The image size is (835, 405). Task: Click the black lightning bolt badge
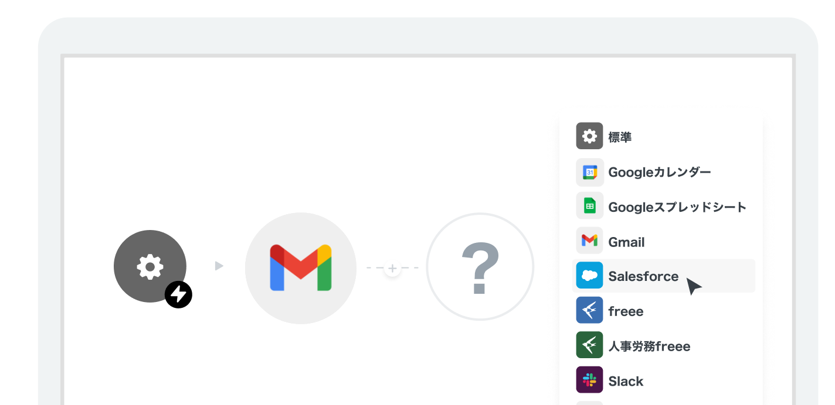[178, 294]
